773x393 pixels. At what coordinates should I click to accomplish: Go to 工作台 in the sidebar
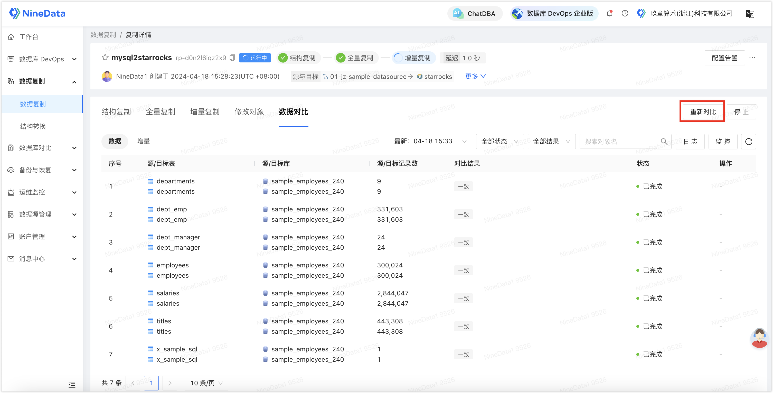tap(29, 37)
